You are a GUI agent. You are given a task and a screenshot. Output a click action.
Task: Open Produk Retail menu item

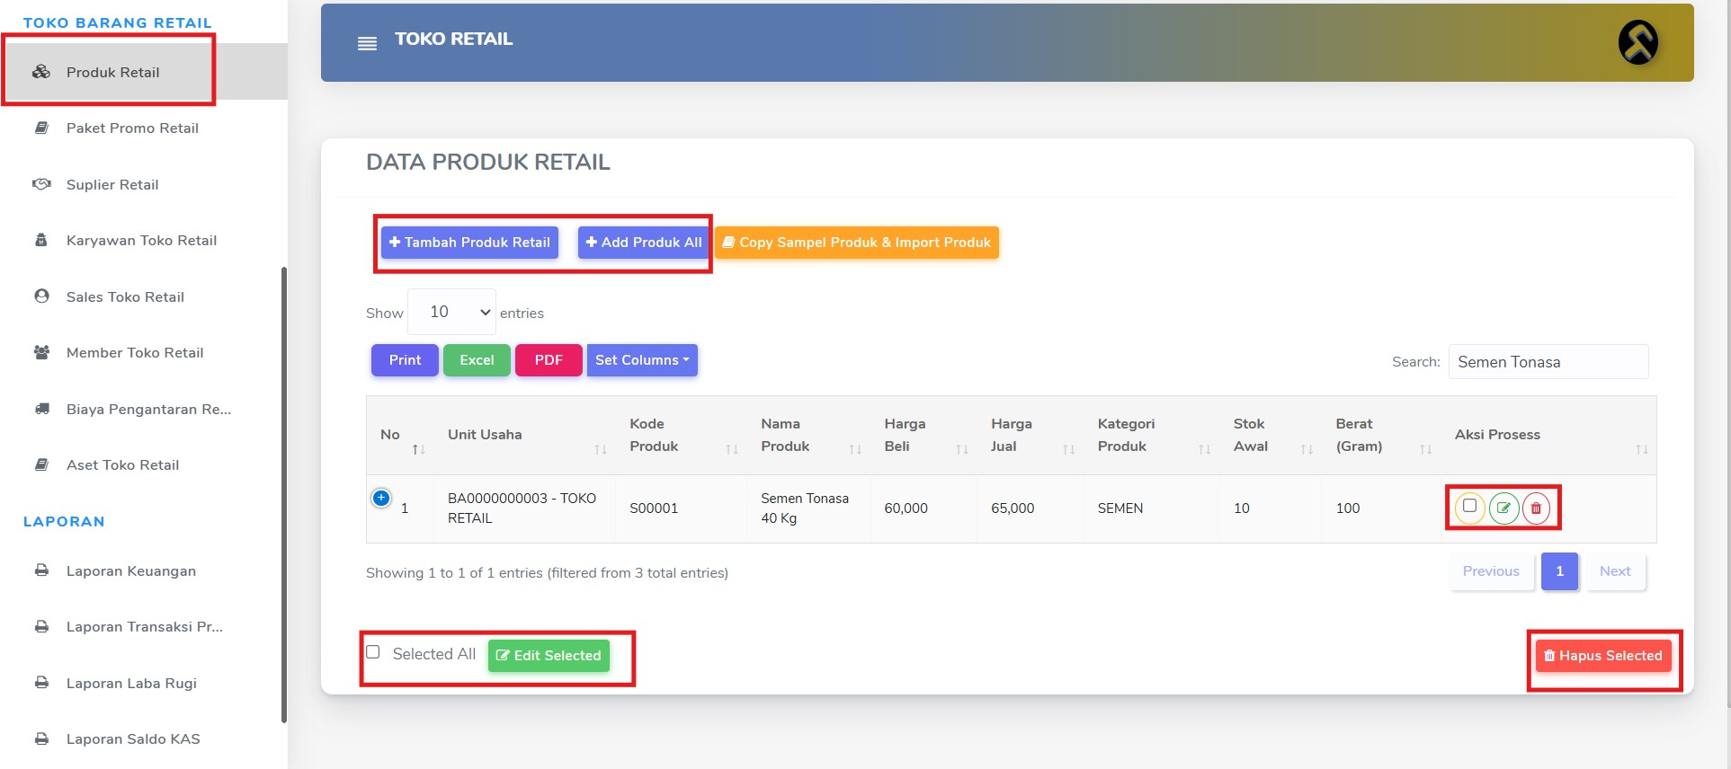tap(144, 72)
